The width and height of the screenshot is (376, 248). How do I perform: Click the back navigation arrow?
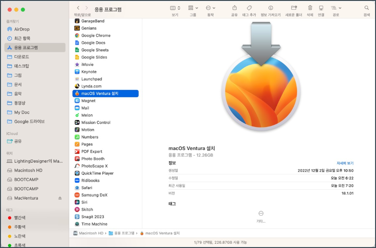pos(78,8)
